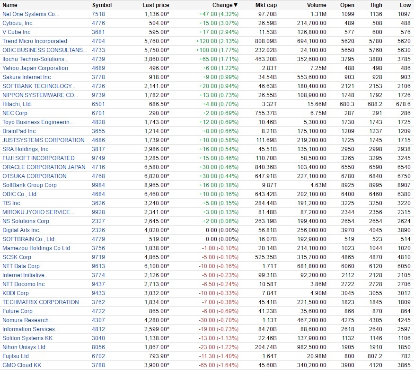Click the Open column header

[347, 5]
